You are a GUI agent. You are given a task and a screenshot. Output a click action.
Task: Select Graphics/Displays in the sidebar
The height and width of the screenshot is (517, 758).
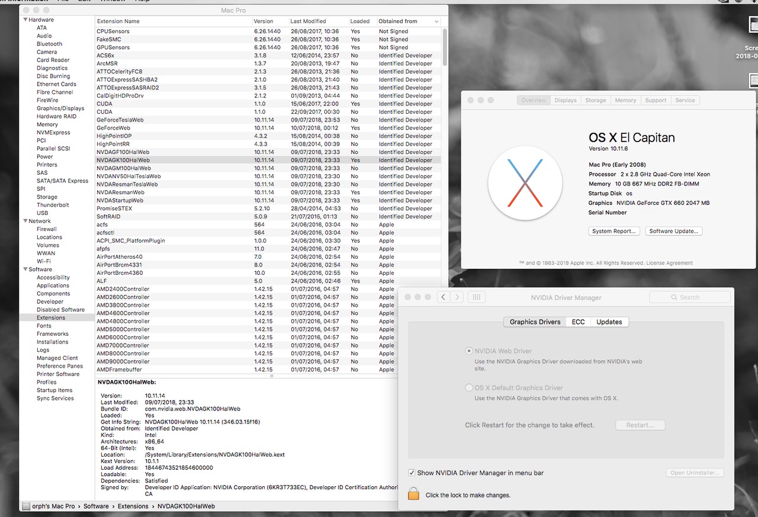[60, 108]
